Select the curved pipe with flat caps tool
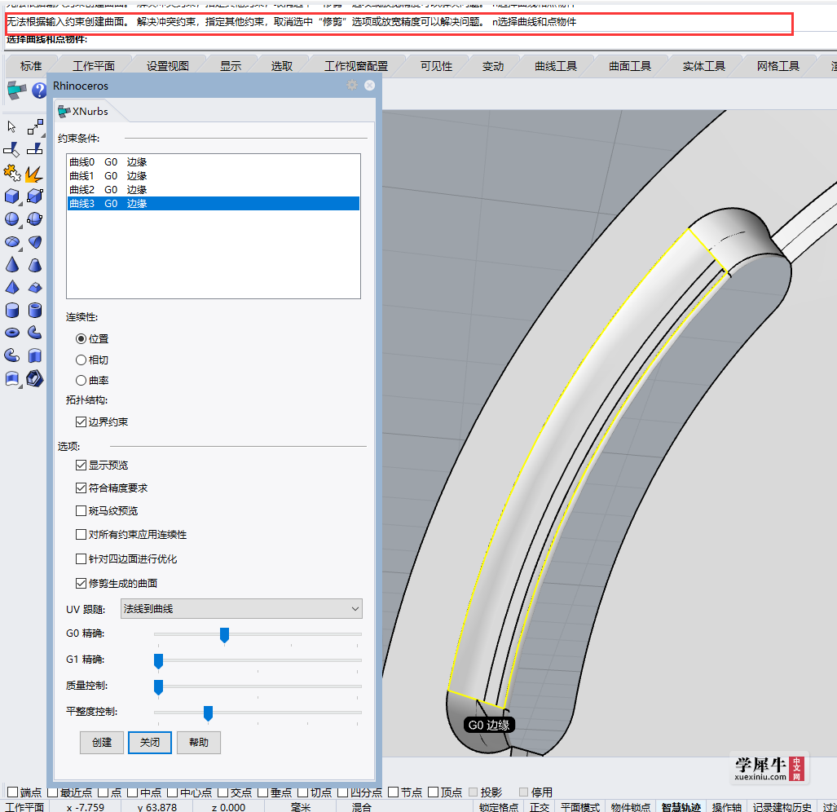 pos(35,333)
